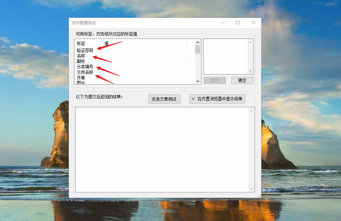Image resolution: width=341 pixels, height=221 pixels.
Task: Maximize the 发布配置测试 window
Action: 238,23
